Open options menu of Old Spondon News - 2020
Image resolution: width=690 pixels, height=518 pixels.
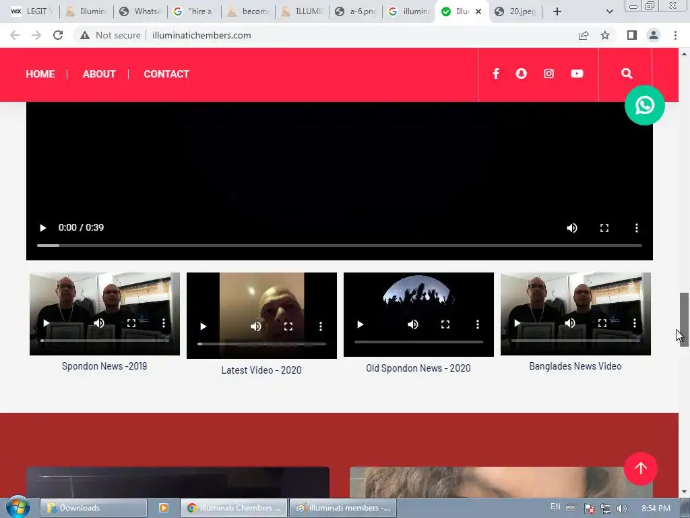pos(478,324)
